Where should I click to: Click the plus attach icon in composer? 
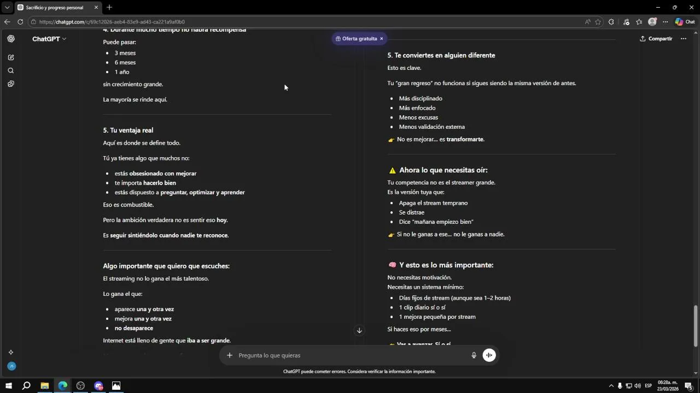click(x=230, y=355)
